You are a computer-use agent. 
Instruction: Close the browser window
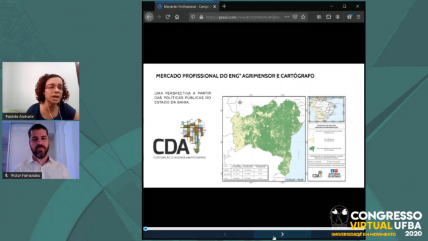pos(358,6)
